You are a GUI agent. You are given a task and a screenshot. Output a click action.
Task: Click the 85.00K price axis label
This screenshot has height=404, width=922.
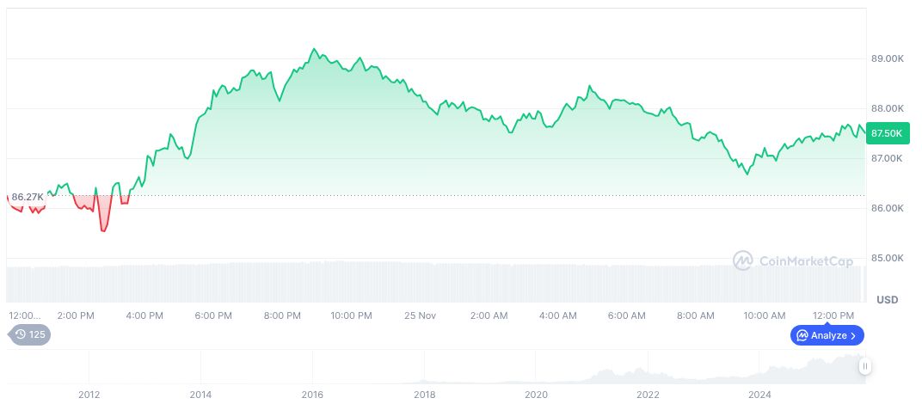[887, 258]
